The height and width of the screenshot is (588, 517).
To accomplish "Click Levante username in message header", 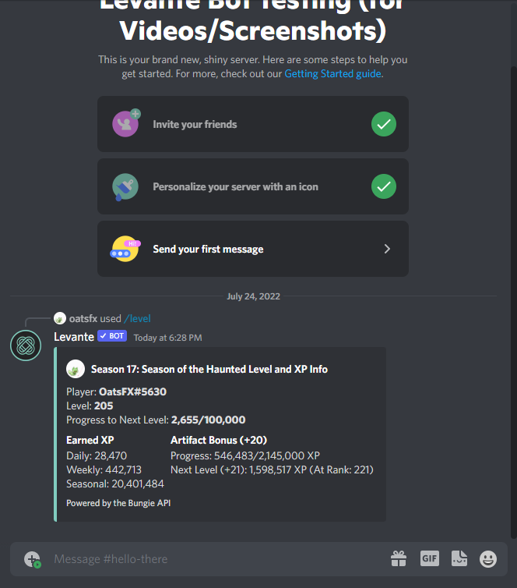I will 74,337.
